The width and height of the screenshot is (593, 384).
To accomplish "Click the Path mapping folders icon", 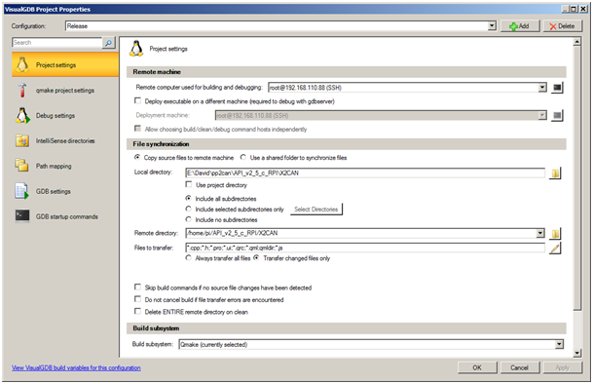I will [22, 166].
